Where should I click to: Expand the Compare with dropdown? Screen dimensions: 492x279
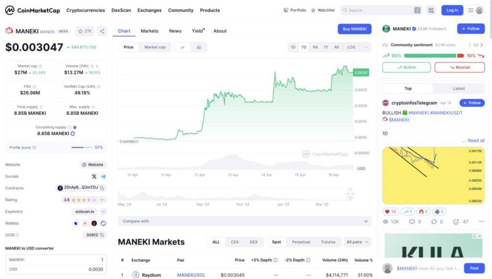[x=245, y=221]
